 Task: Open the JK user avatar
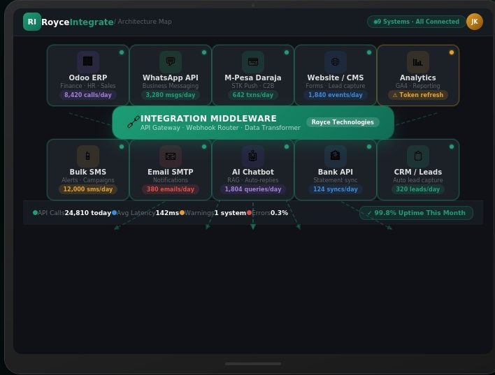[x=474, y=22]
